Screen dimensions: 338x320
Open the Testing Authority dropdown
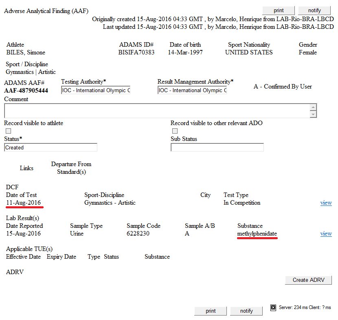click(96, 90)
